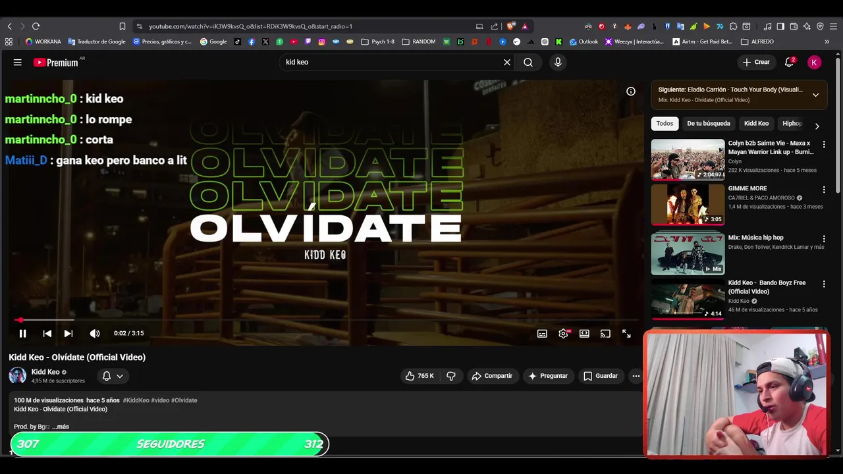This screenshot has height=474, width=843.
Task: Show more filter chips with the arrow
Action: [817, 126]
